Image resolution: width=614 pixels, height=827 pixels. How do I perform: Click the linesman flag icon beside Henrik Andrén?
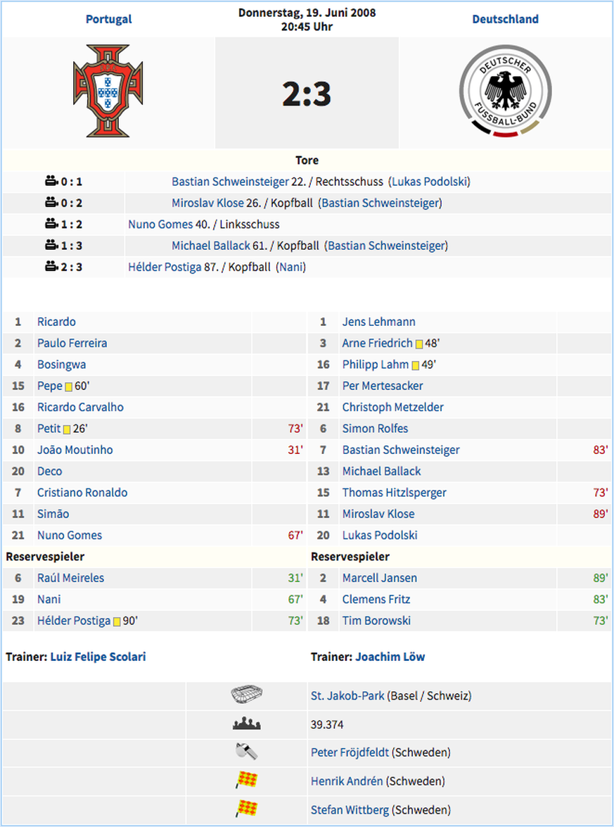pyautogui.click(x=247, y=780)
